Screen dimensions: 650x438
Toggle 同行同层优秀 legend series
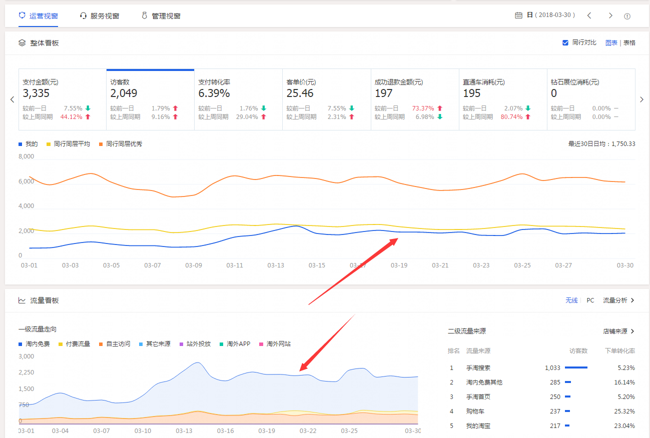(120, 144)
